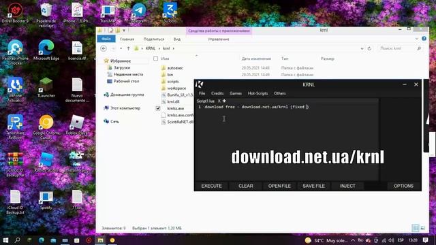The image size is (436, 245).
Task: Click Explorer back navigation arrow
Action: 104,48
